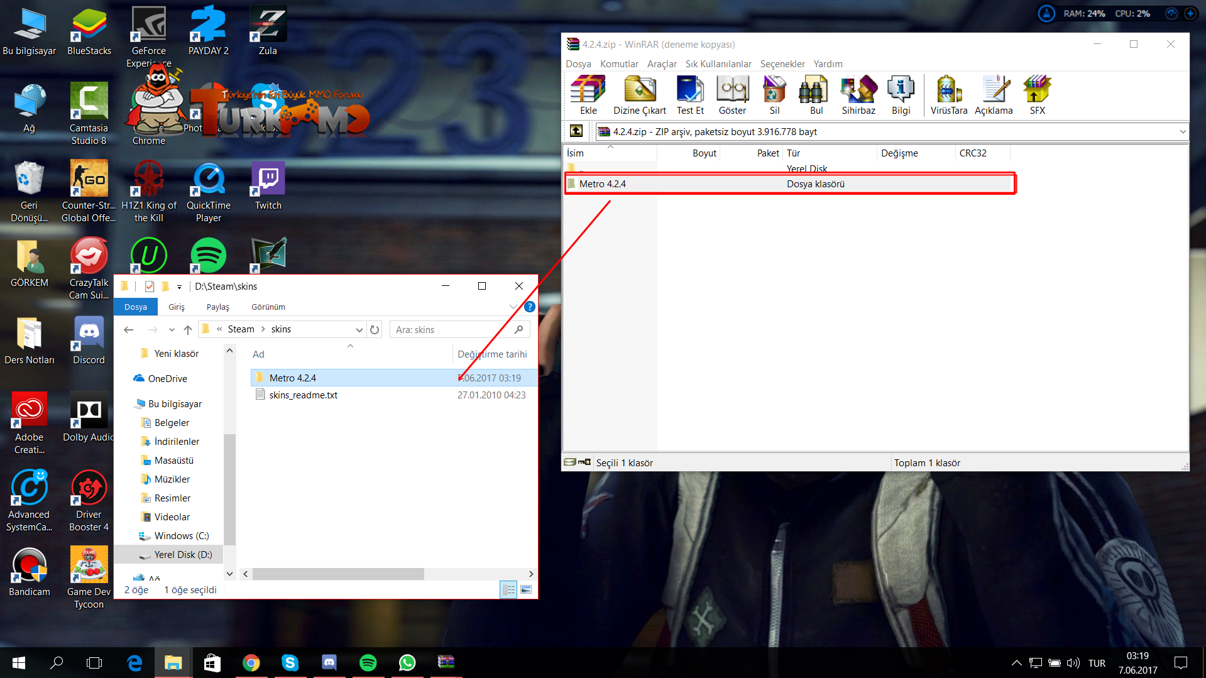Select Metro 4.2.4 folder in WinRAR list

tap(789, 184)
